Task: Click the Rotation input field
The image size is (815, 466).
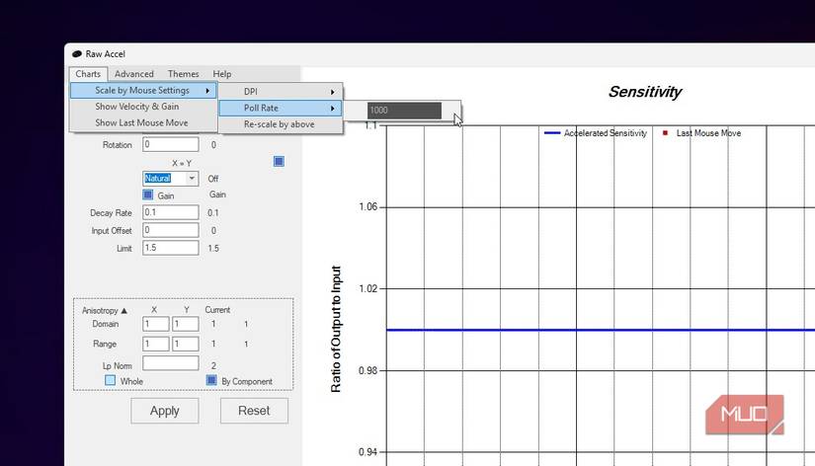Action: [171, 144]
